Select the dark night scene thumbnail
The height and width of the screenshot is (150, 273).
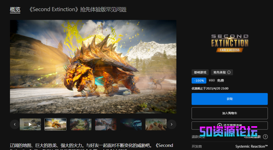131,124
